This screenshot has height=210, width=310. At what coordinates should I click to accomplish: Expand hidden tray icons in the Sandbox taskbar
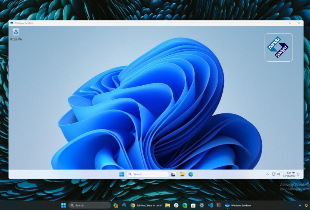(x=267, y=174)
